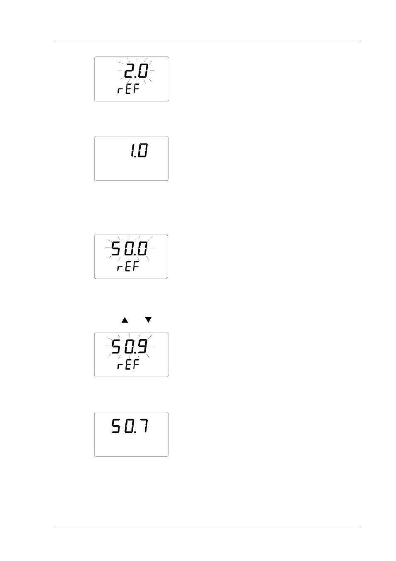Click the bottom horizontal footer rule
The height and width of the screenshot is (561, 396).
pyautogui.click(x=208, y=525)
